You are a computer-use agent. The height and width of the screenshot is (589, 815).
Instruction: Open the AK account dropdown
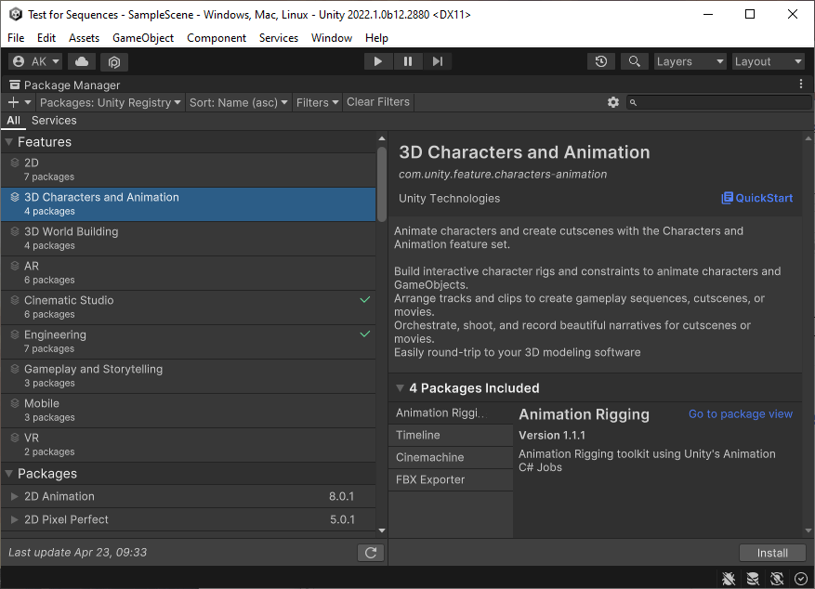[35, 62]
